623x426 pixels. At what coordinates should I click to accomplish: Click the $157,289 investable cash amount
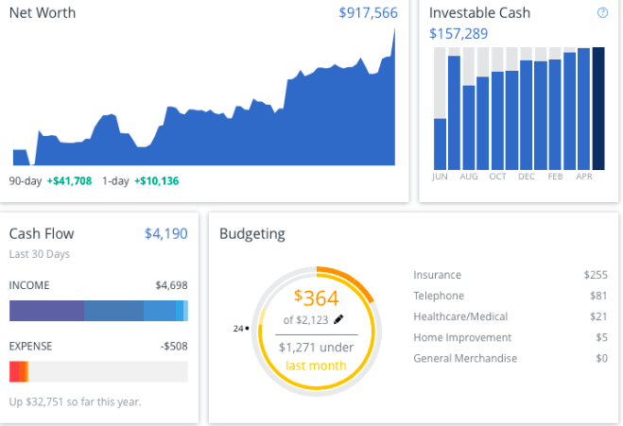pyautogui.click(x=459, y=34)
